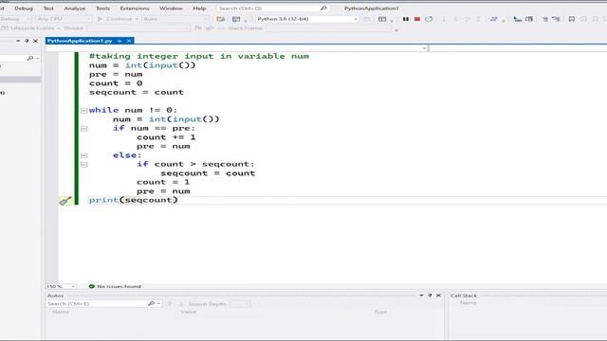
Task: Click the Step Over arrow icon
Action: 468,19
